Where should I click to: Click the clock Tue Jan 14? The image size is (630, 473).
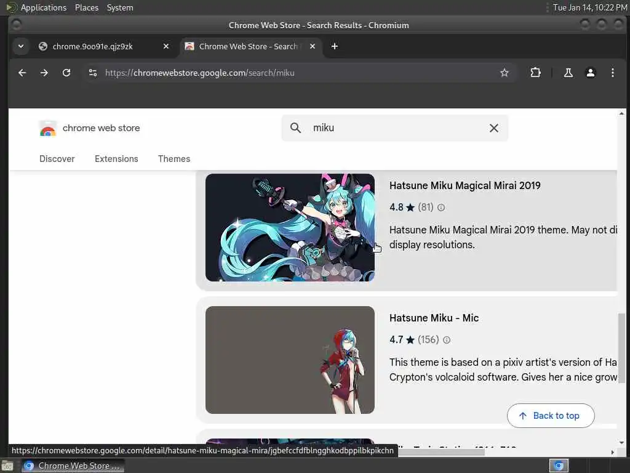click(590, 7)
